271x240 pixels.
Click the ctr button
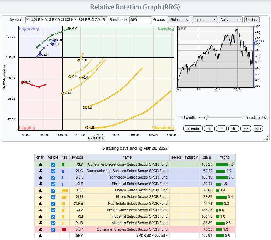pyautogui.click(x=245, y=129)
